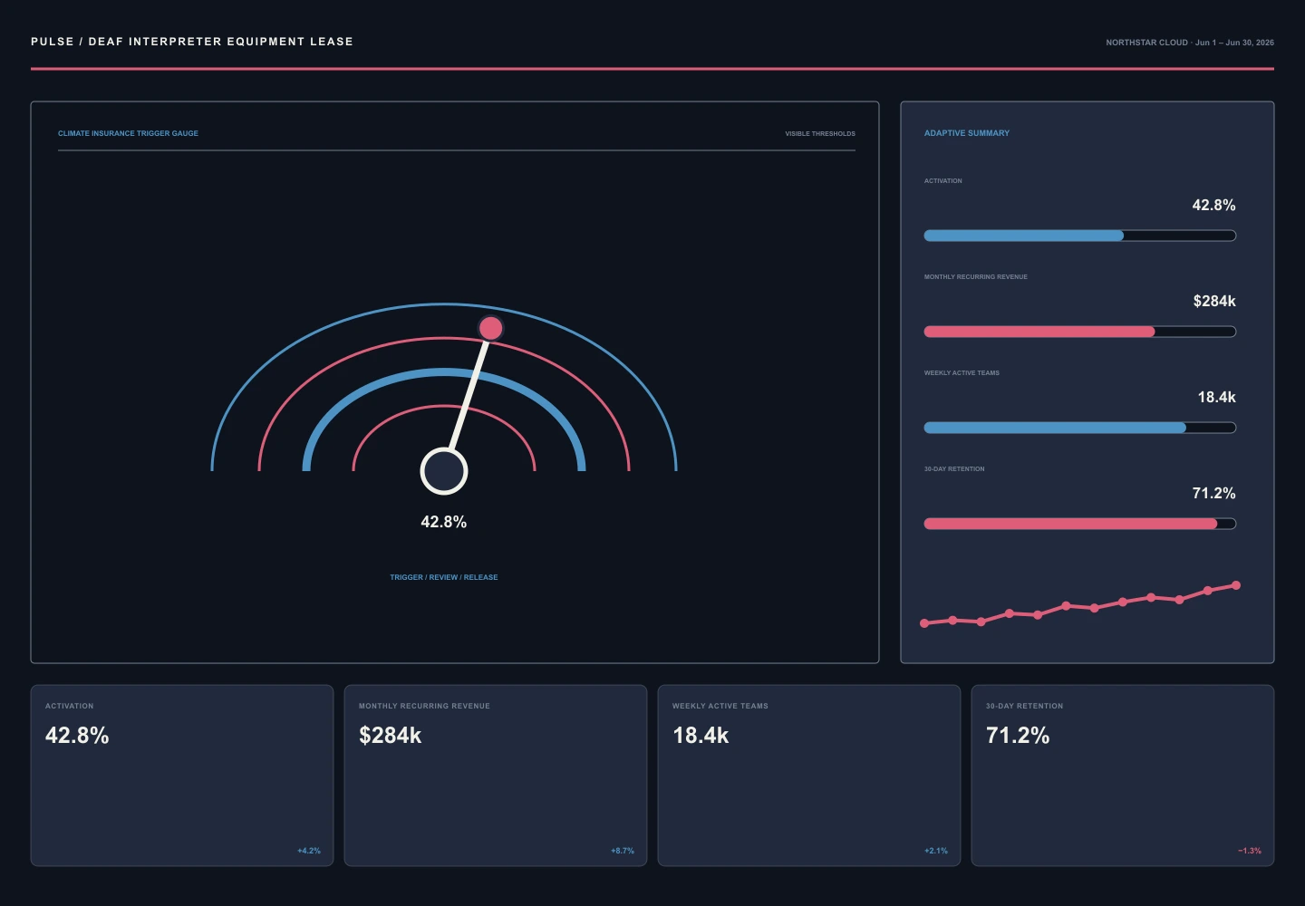Click the 42.8% reading under the gauge

click(x=444, y=522)
